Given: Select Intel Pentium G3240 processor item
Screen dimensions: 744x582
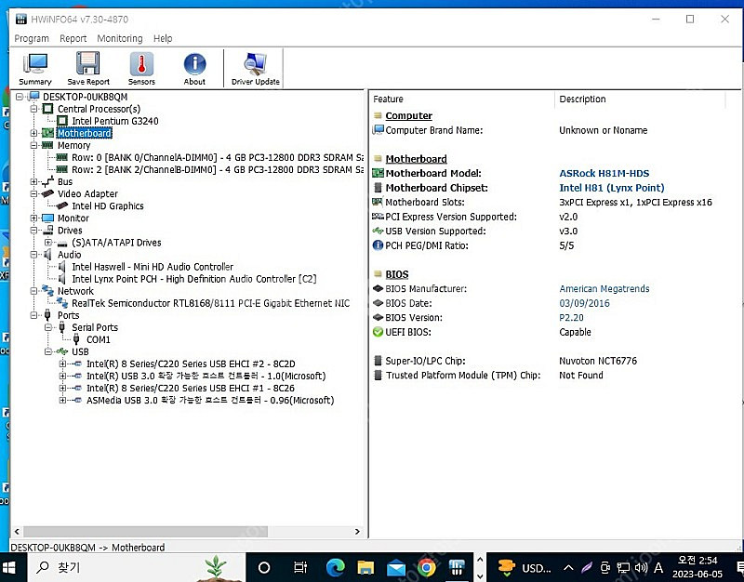Looking at the screenshot, I should point(114,121).
